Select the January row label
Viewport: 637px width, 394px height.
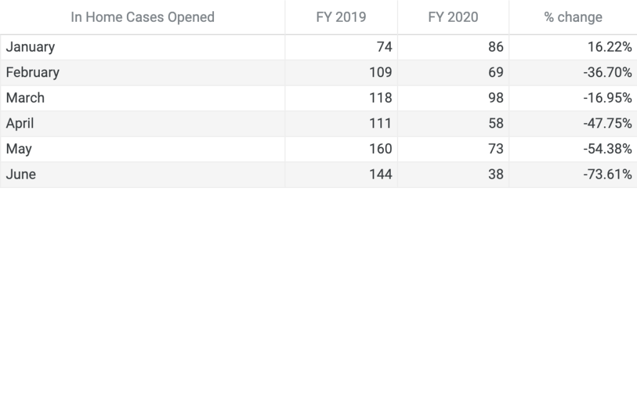(30, 47)
